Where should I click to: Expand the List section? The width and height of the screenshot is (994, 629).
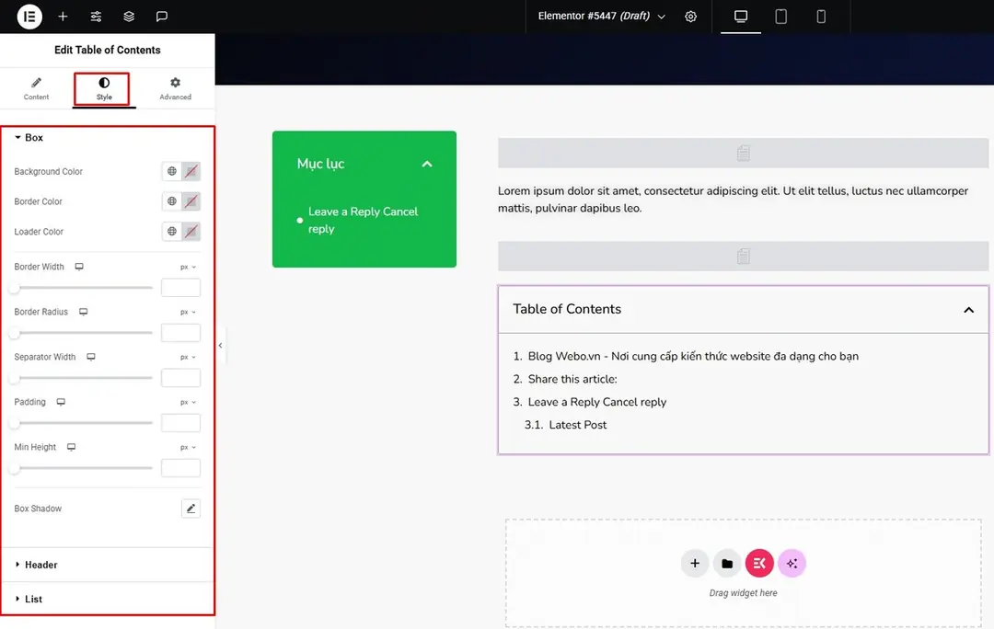pyautogui.click(x=29, y=599)
